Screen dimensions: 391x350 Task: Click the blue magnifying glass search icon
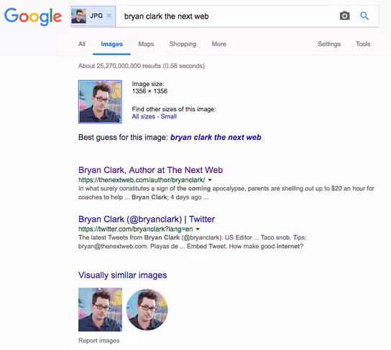pyautogui.click(x=364, y=16)
